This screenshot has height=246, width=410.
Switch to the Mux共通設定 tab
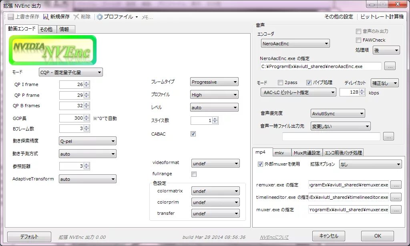(x=307, y=153)
